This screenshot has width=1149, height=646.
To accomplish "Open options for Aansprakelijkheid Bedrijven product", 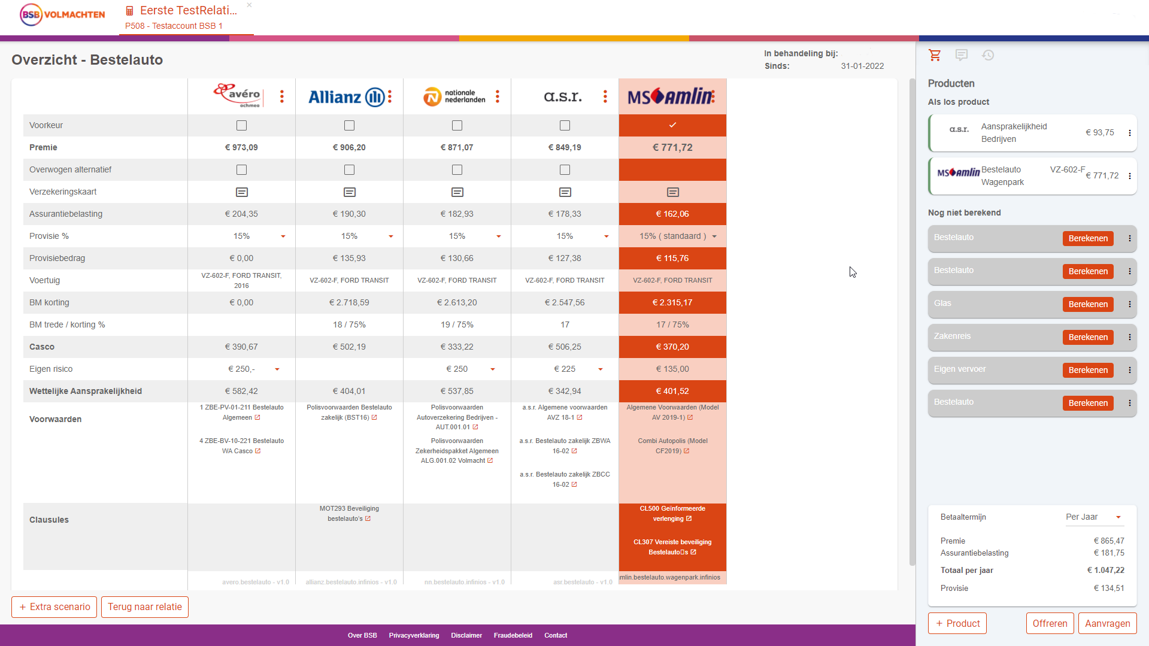I will point(1130,133).
